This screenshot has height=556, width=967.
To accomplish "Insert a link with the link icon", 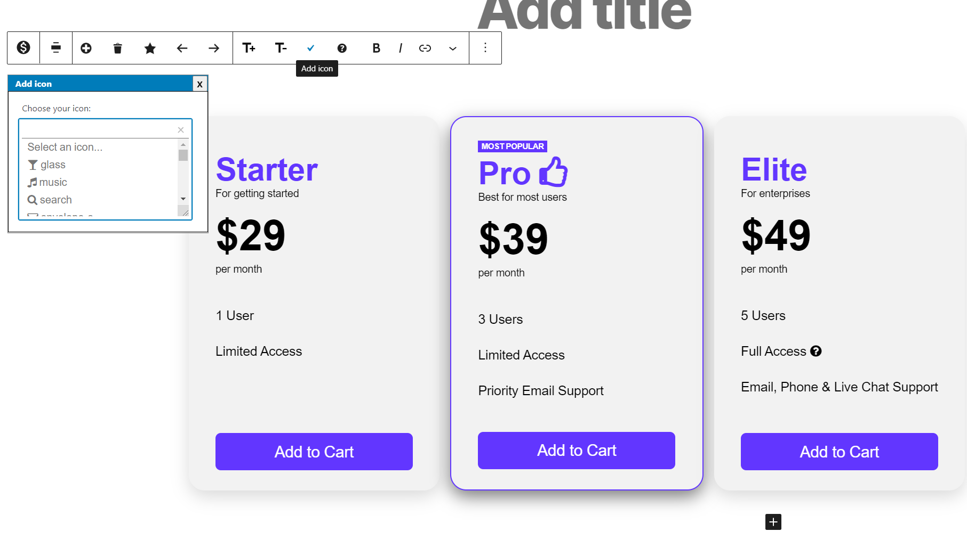I will pos(425,48).
